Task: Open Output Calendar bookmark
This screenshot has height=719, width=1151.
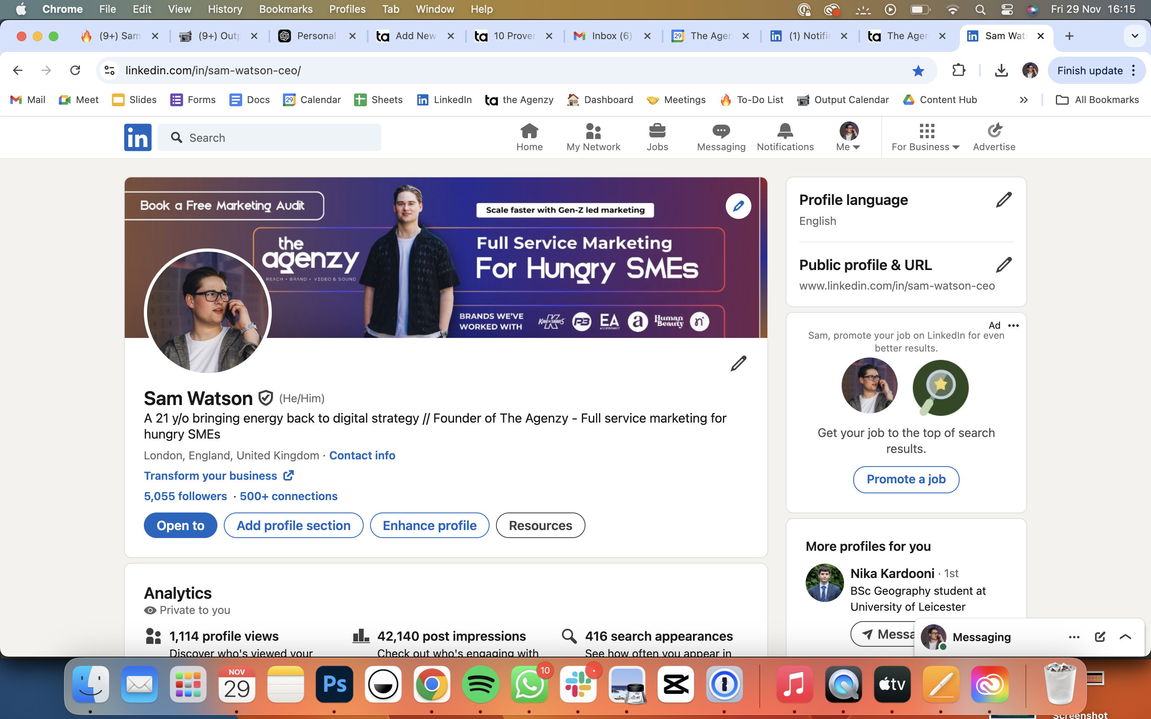Action: [843, 100]
